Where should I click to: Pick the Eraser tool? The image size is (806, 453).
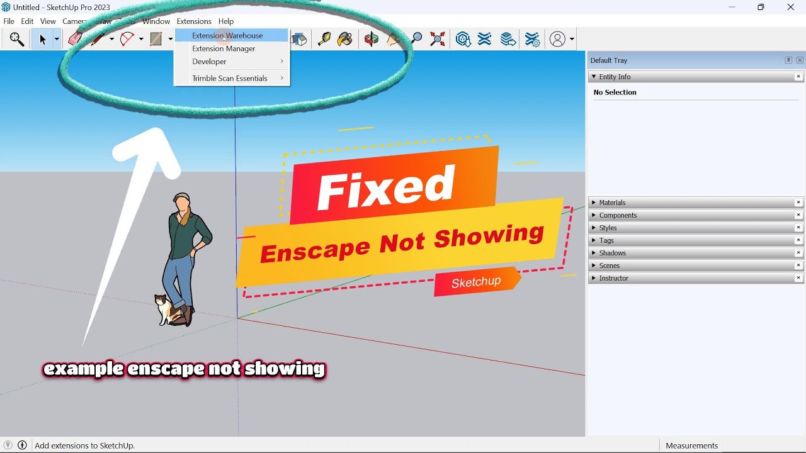[74, 39]
